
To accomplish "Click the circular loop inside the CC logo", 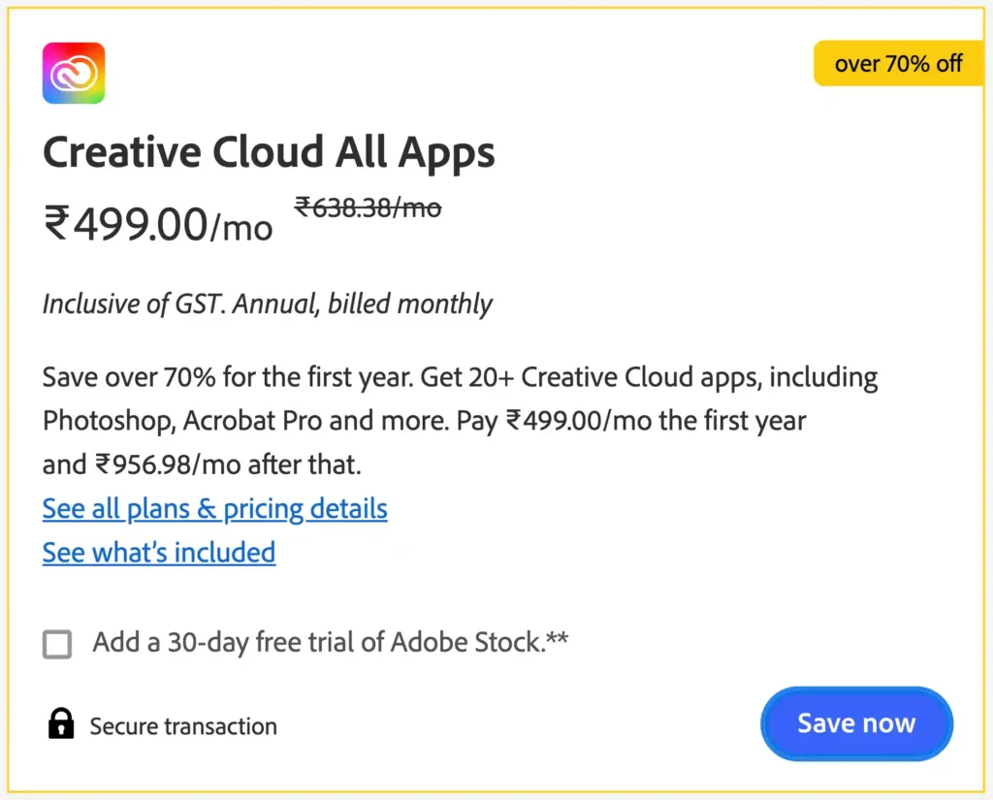I will click(x=73, y=72).
